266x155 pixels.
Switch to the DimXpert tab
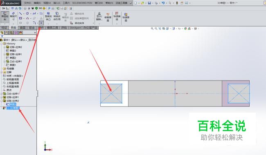click(75, 28)
